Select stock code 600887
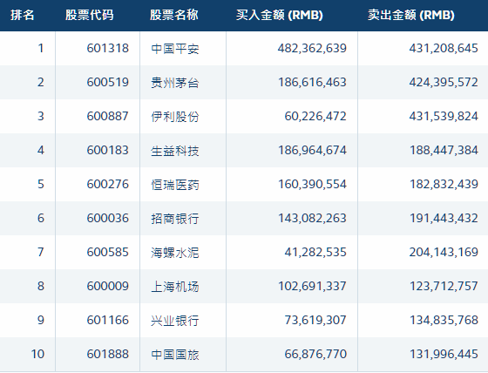The width and height of the screenshot is (488, 373). tap(108, 116)
